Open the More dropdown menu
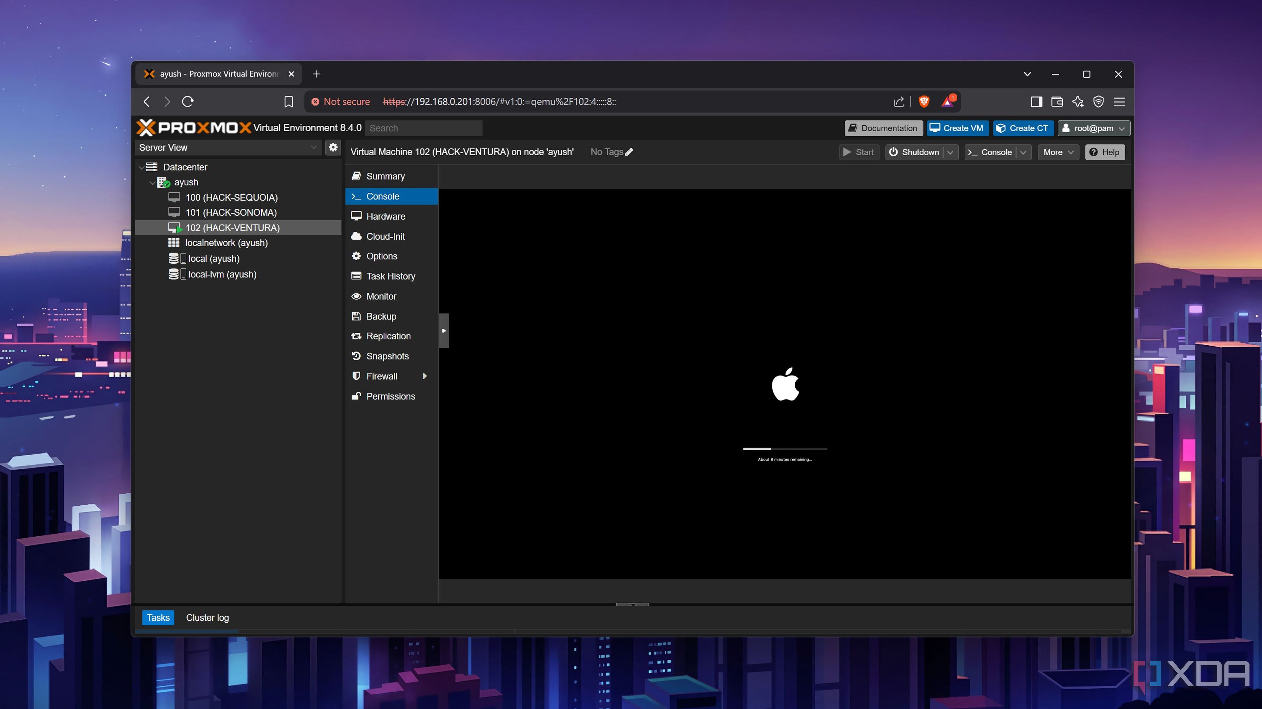 [1058, 152]
